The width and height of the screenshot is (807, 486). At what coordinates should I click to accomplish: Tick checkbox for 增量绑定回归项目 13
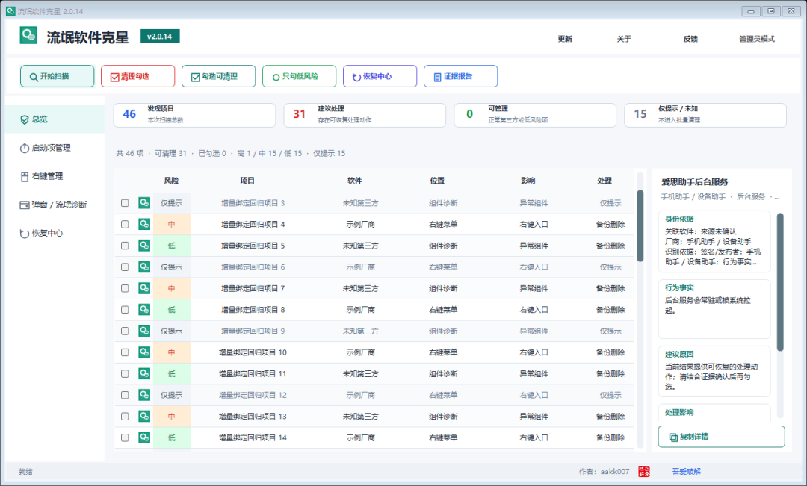coord(125,417)
